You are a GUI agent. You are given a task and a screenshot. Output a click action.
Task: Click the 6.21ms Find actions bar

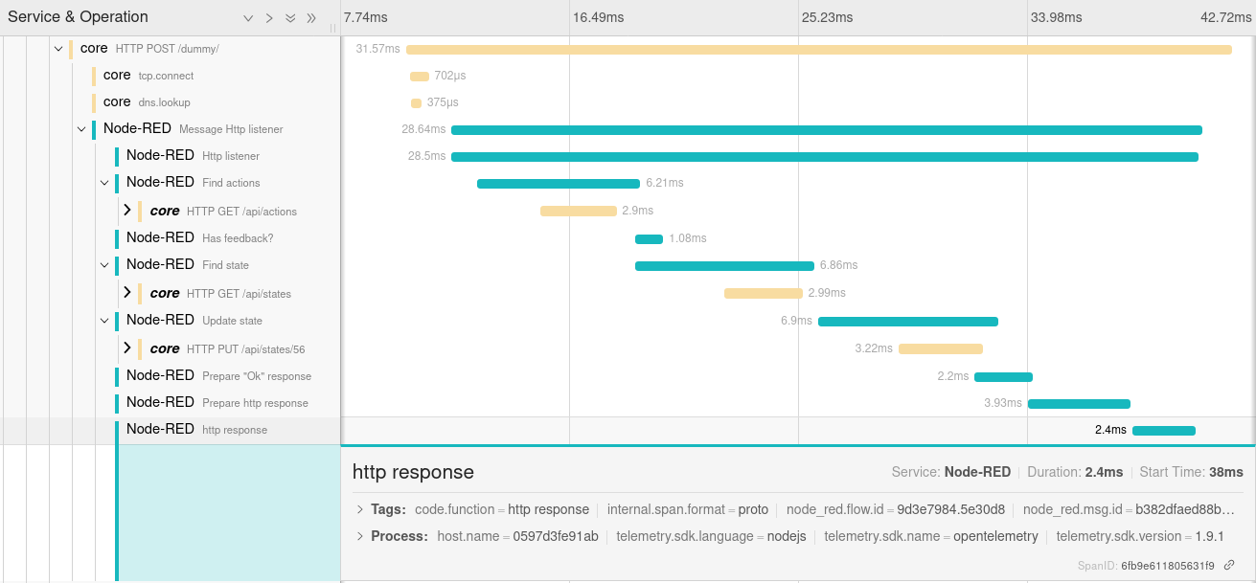(x=559, y=184)
